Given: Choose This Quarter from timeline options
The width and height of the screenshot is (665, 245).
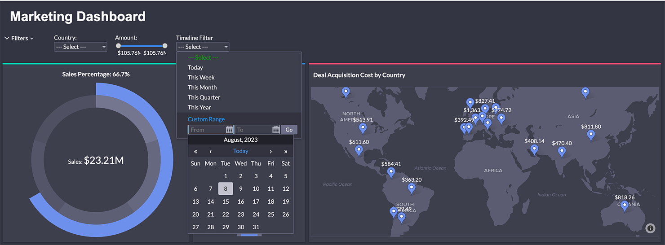Looking at the screenshot, I should pos(204,97).
